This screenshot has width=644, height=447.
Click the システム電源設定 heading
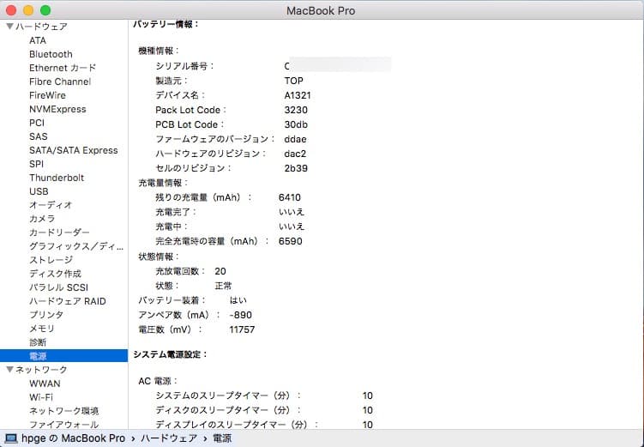click(x=170, y=354)
